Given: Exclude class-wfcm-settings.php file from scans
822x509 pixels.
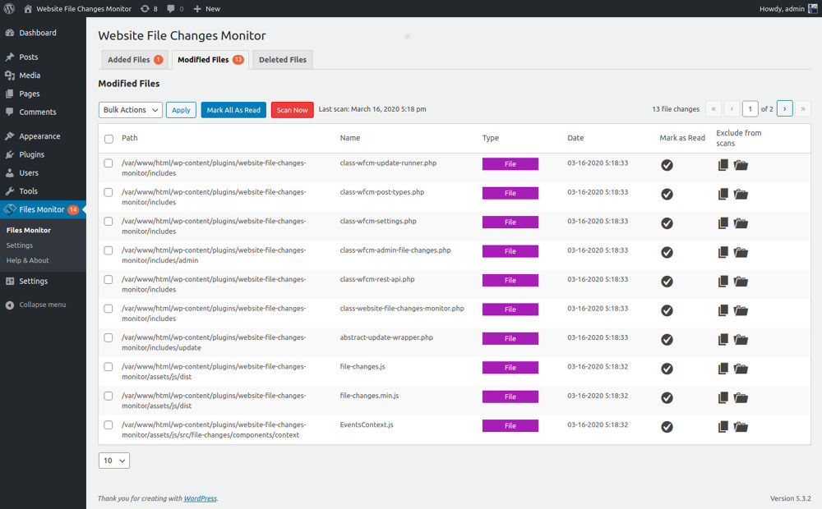Looking at the screenshot, I should (723, 223).
